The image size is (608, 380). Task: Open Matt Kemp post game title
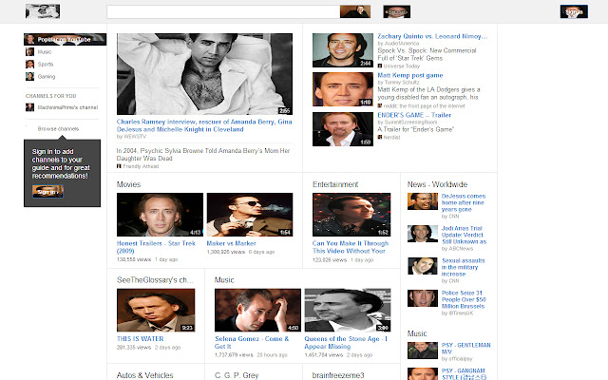pos(410,75)
